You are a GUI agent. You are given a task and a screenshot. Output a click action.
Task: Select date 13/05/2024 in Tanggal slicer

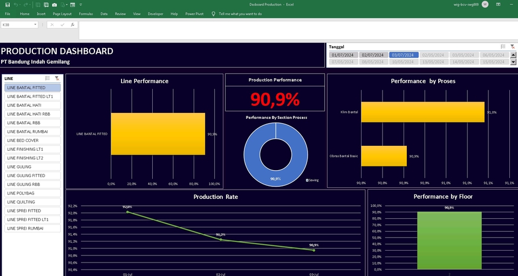coord(434,62)
